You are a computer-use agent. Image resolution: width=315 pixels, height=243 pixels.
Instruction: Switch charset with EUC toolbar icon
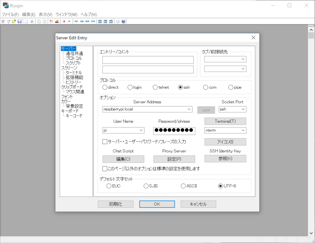[x=76, y=21]
